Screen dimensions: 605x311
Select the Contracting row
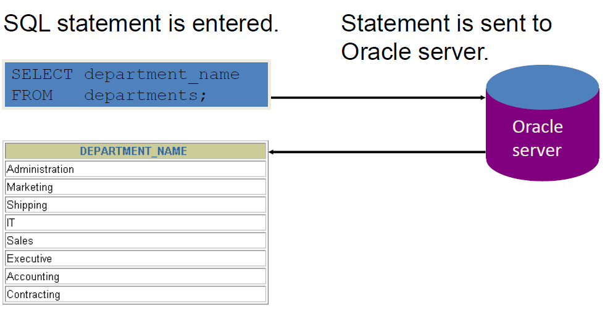pyautogui.click(x=135, y=294)
